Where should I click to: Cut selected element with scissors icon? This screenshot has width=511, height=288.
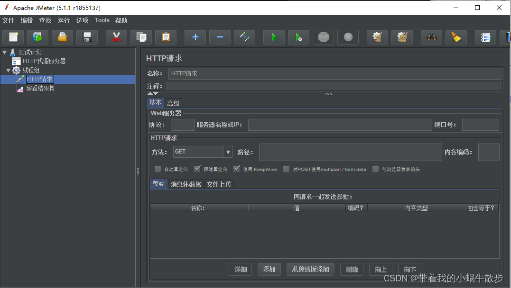116,37
